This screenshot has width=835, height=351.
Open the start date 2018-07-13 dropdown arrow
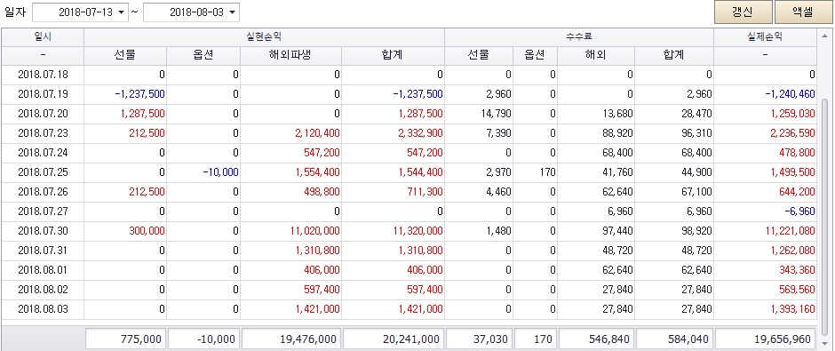(121, 12)
